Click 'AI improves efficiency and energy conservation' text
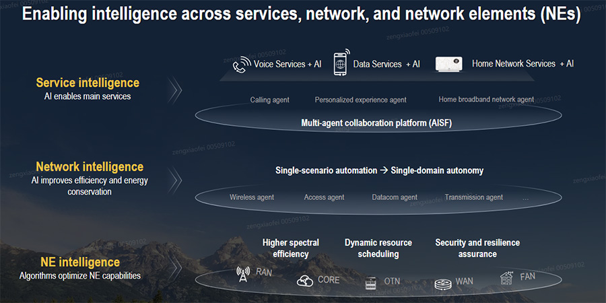The image size is (606, 303). 90,186
